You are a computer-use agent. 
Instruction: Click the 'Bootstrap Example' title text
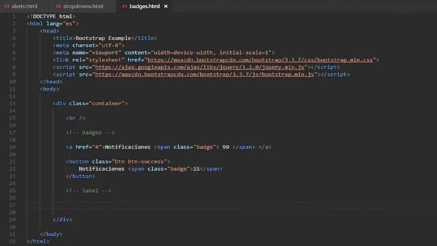(x=103, y=38)
